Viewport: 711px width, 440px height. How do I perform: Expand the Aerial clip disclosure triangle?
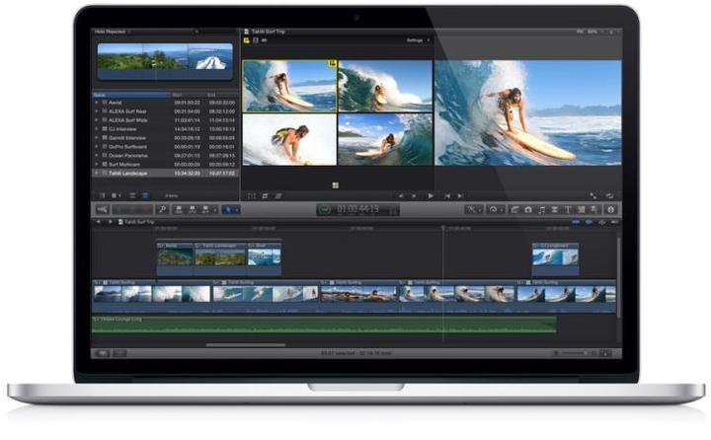coord(96,103)
